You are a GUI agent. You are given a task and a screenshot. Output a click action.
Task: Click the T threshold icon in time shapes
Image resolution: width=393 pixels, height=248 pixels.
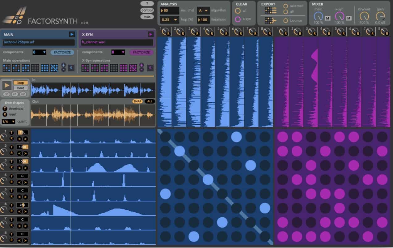5,109
